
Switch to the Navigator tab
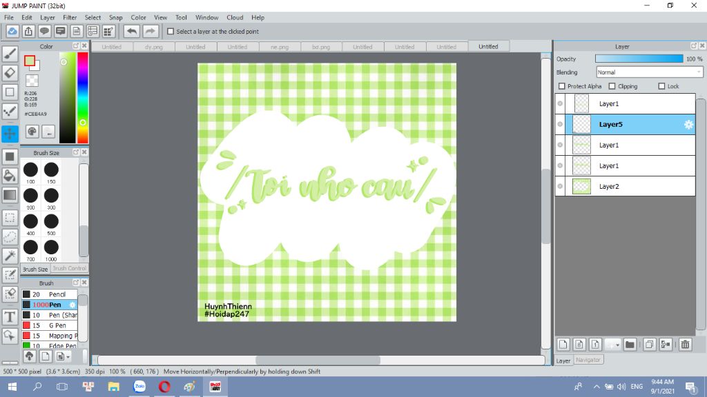coord(588,360)
